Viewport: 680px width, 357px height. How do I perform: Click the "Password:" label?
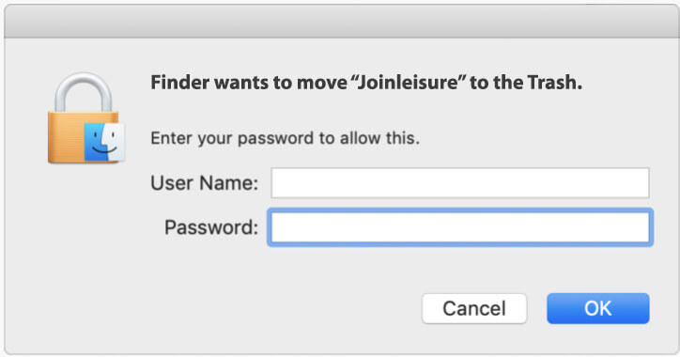211,227
